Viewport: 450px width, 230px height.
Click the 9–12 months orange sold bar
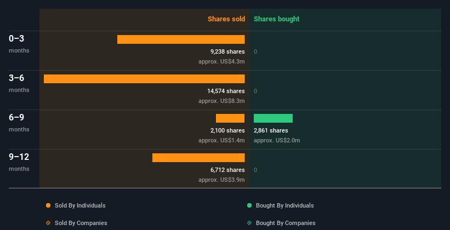coord(198,158)
